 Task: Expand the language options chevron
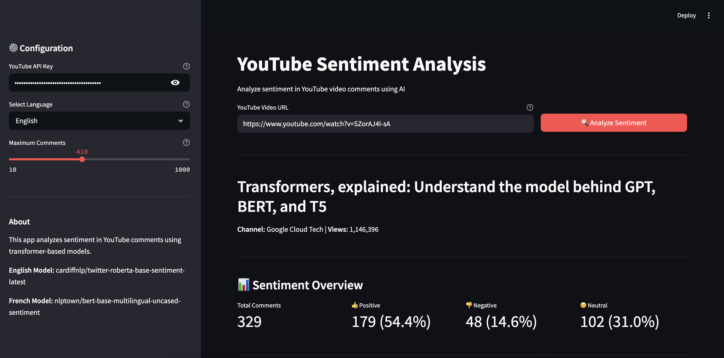[180, 121]
